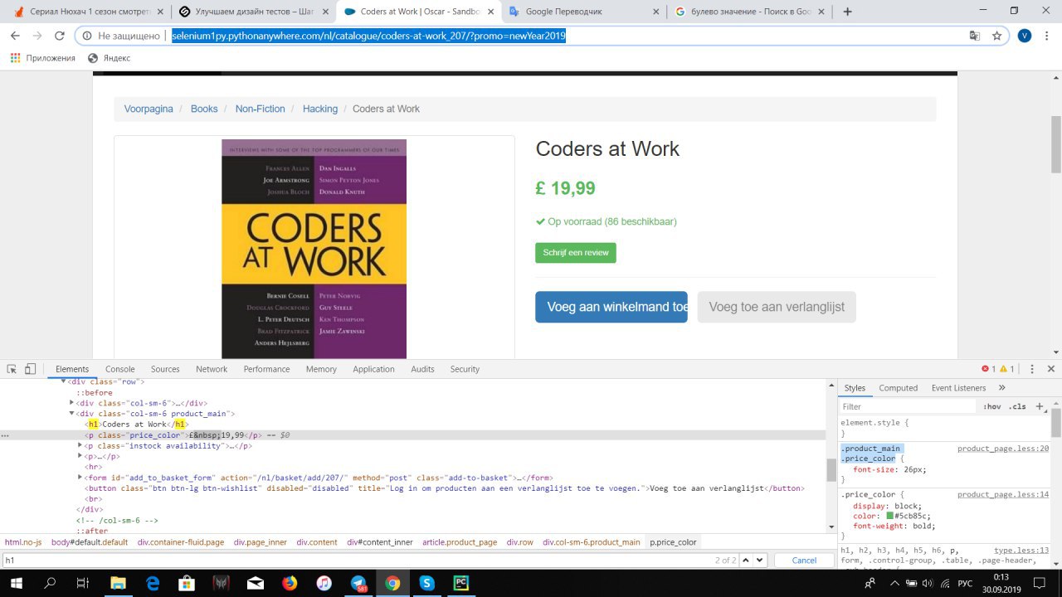
Task: Open the Chrome profile avatar
Action: (1025, 36)
